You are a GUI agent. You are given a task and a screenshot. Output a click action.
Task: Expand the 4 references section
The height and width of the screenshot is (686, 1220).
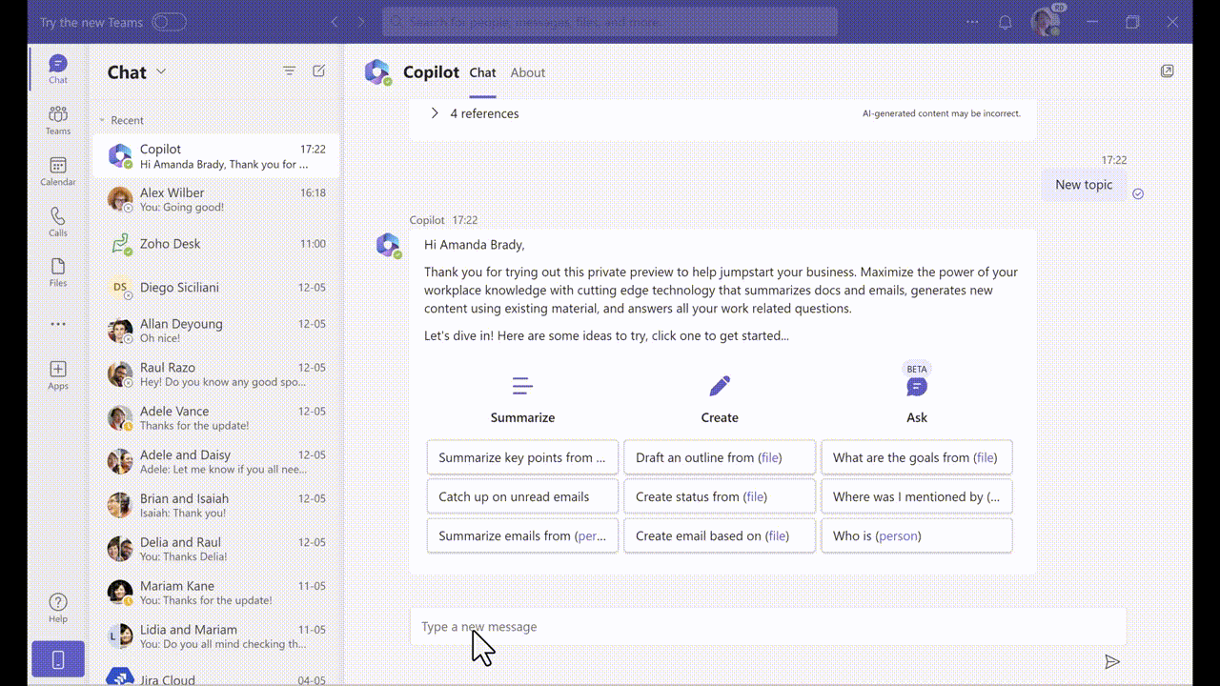[x=435, y=113]
